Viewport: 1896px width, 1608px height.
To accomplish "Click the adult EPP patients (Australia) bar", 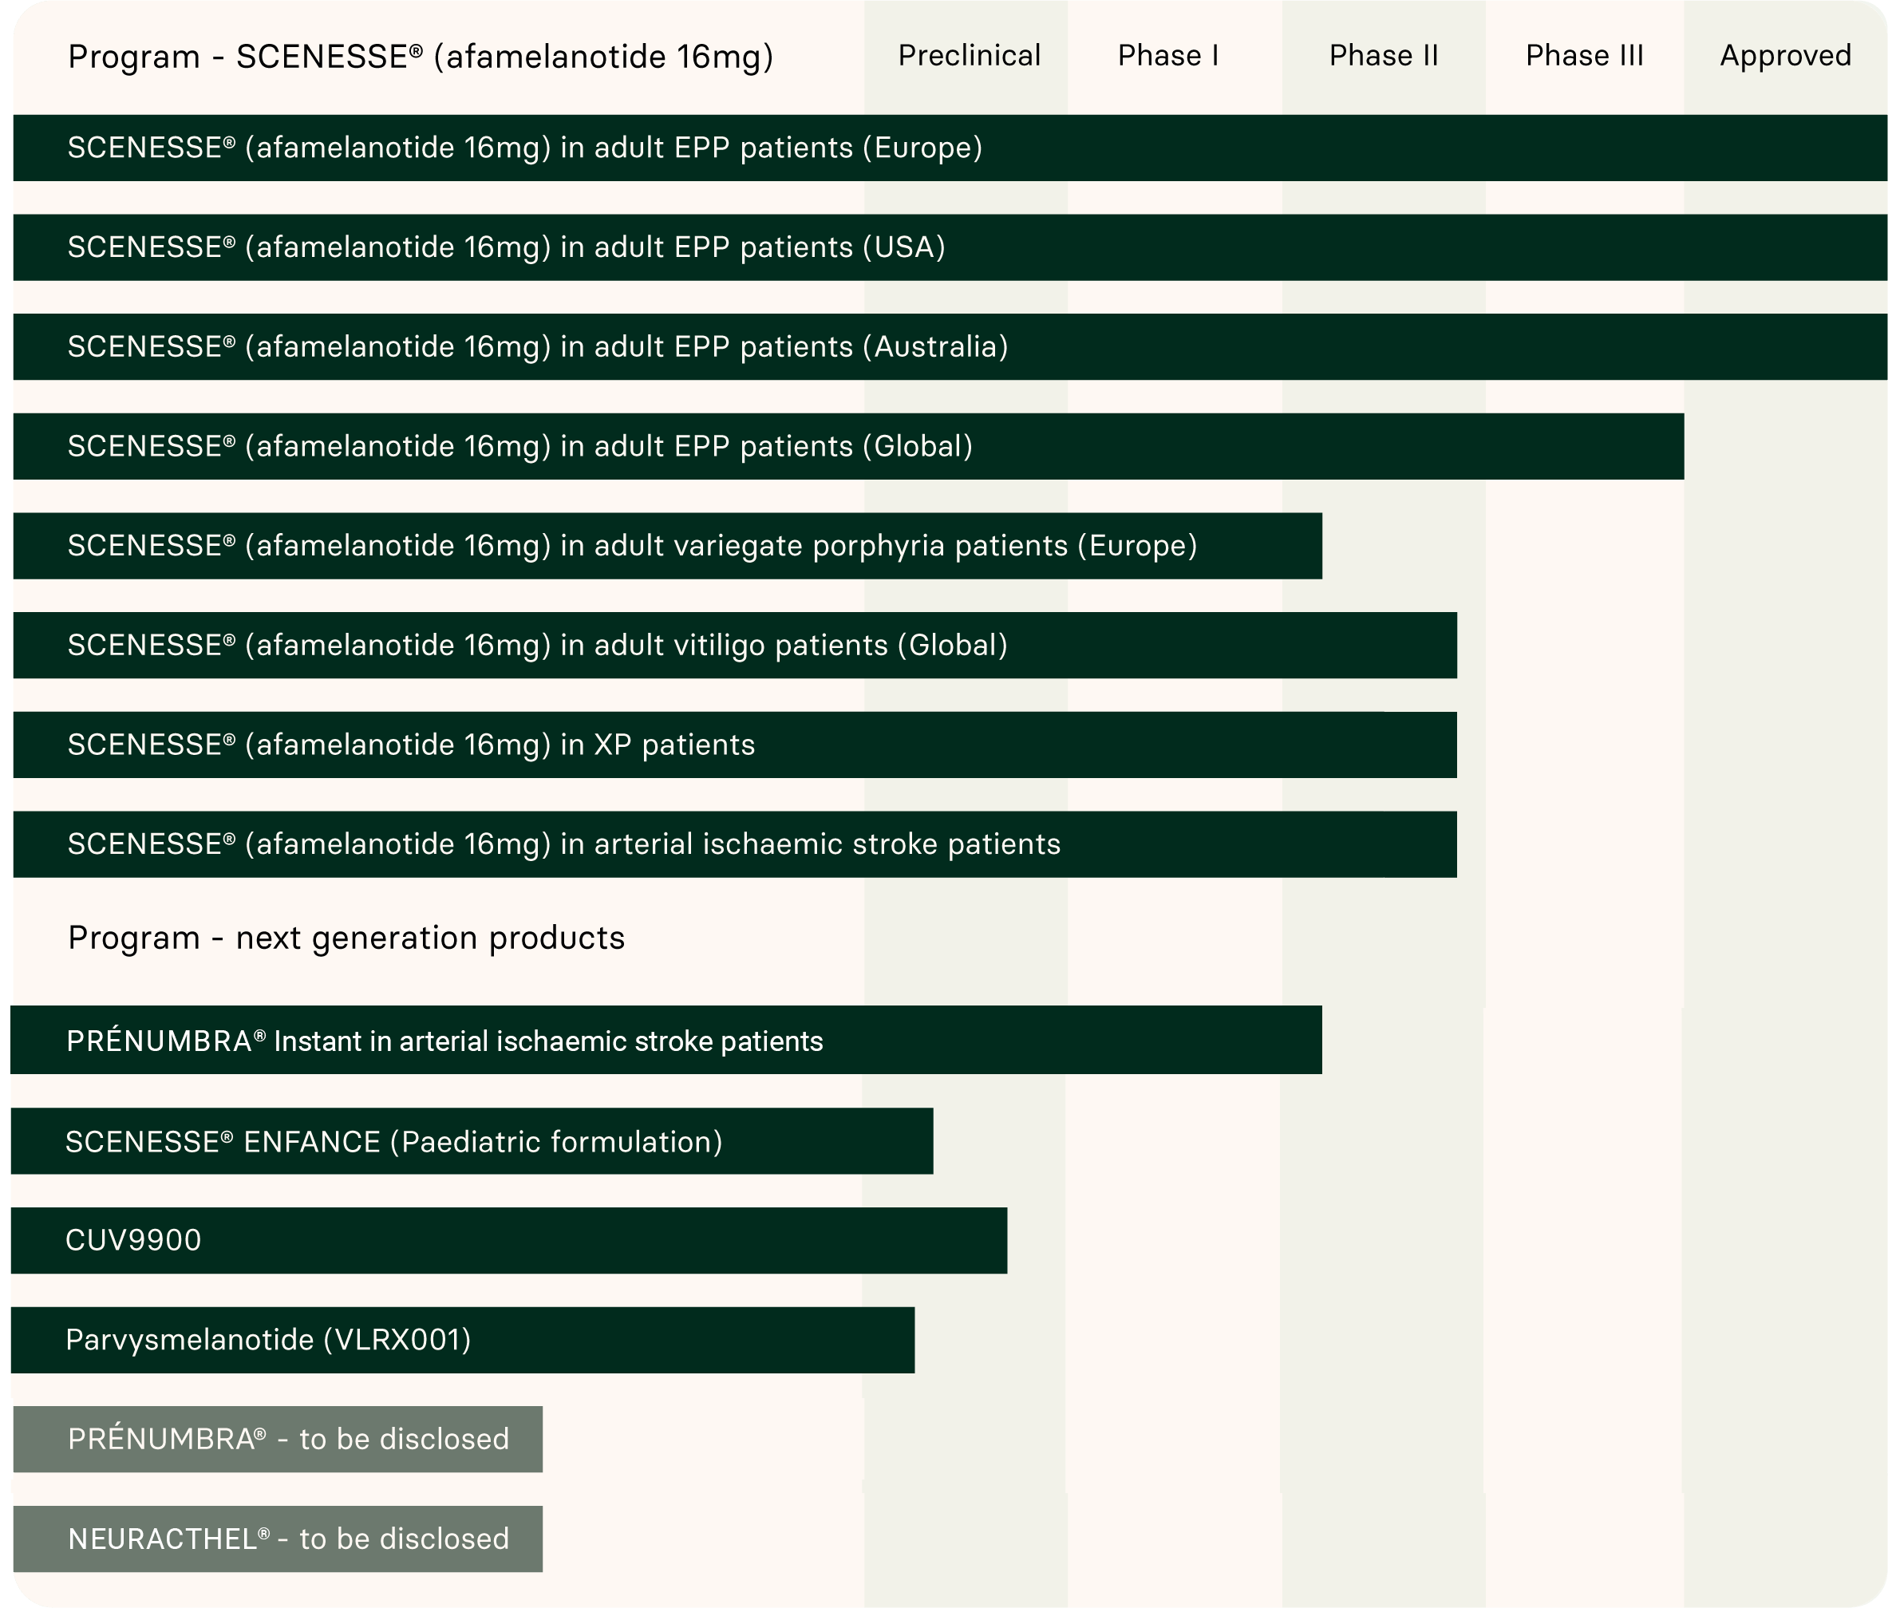I will pos(950,346).
